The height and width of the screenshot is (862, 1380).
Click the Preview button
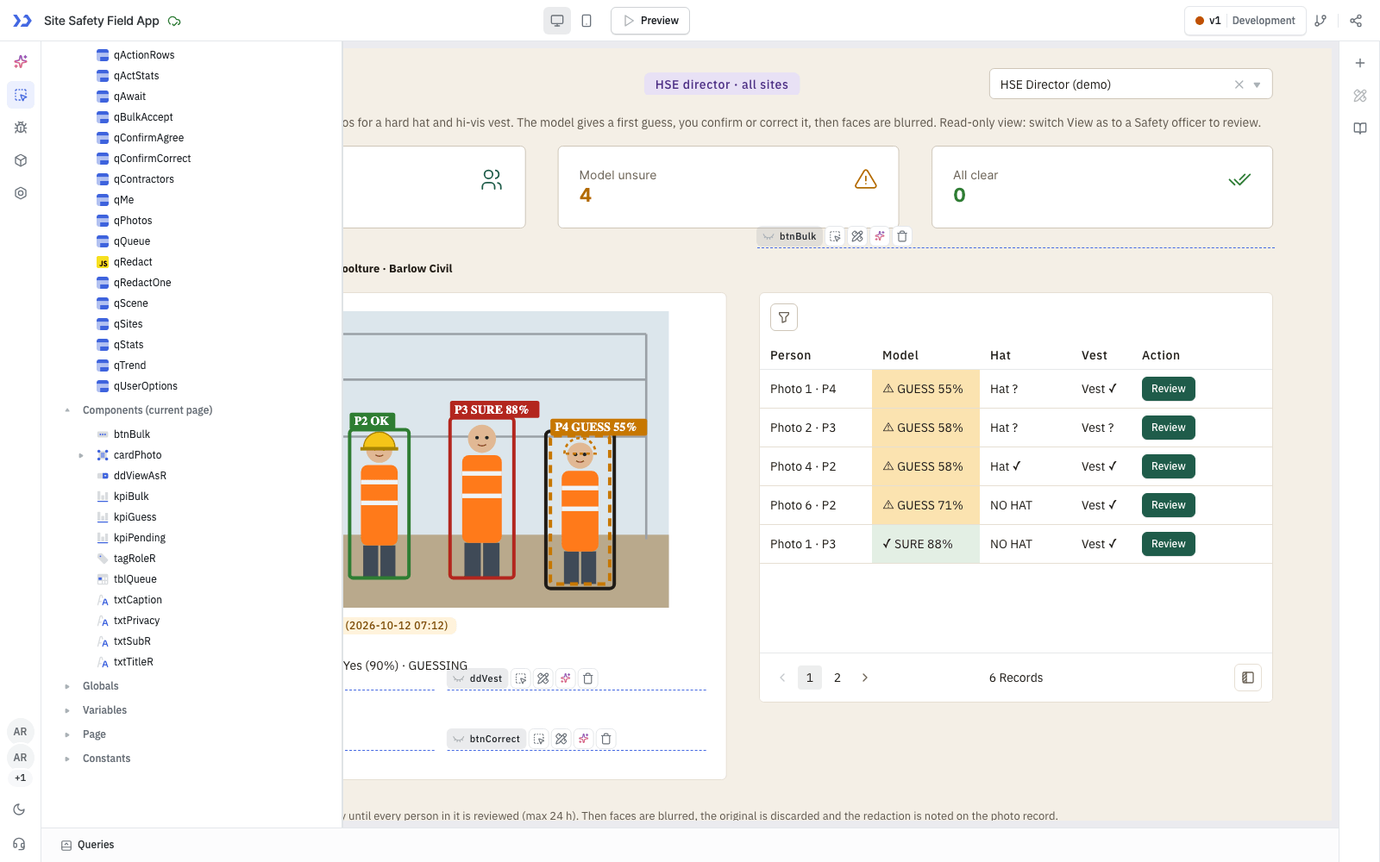(x=650, y=21)
